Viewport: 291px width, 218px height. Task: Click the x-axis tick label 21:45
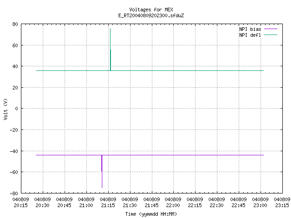point(151,205)
